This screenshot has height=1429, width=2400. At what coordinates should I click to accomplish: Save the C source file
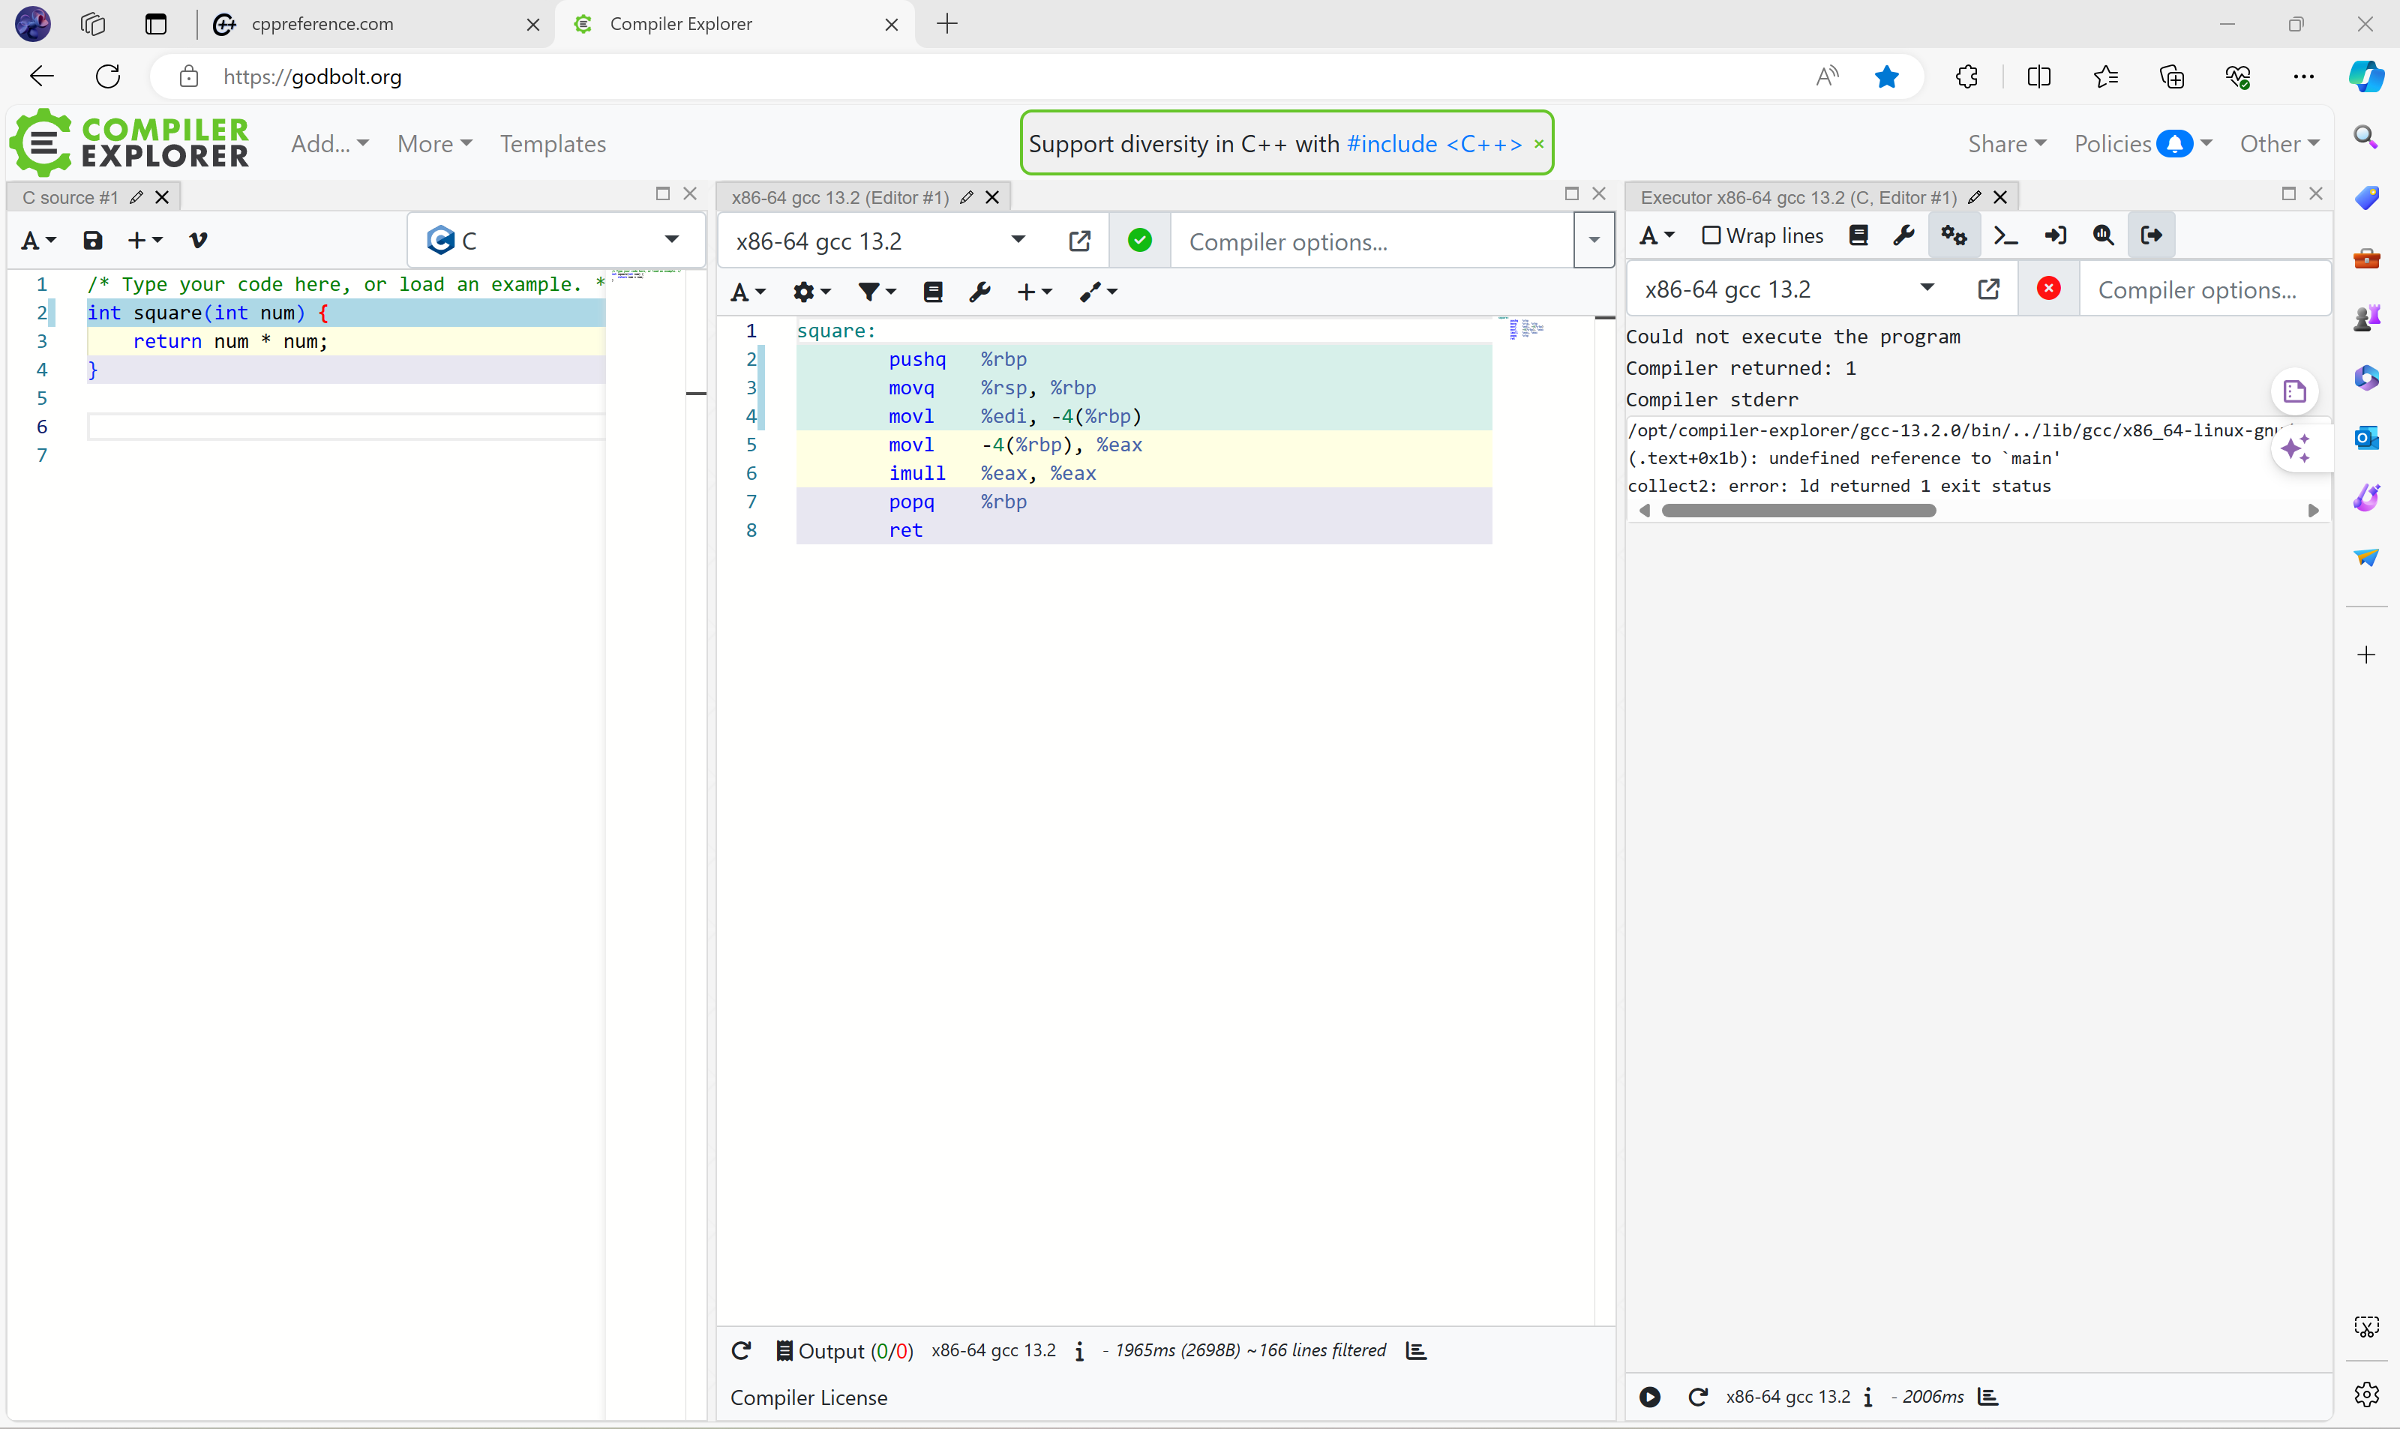[92, 241]
